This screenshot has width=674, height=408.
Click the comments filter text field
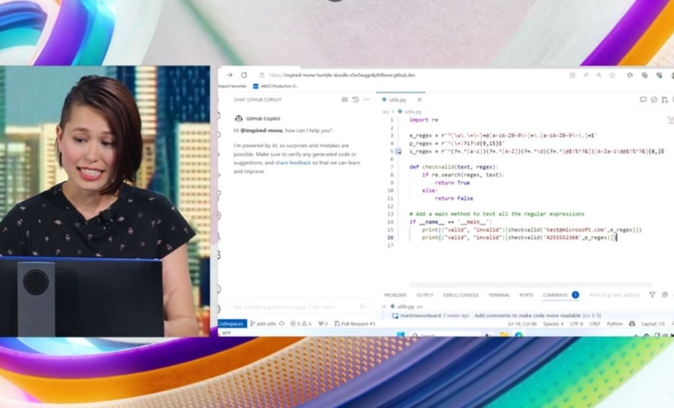point(615,295)
